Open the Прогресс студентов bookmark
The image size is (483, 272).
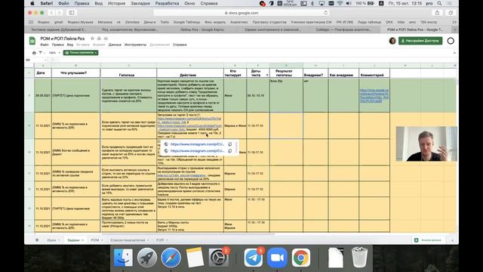click(x=269, y=22)
